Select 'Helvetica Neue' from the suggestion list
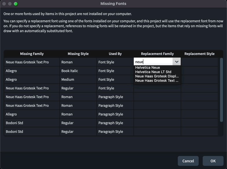 [x=148, y=68]
